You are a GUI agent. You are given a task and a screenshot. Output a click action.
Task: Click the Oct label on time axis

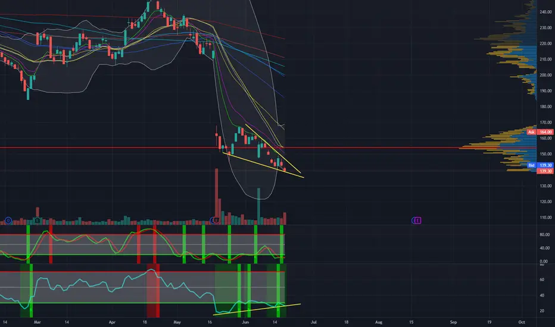pyautogui.click(x=522, y=322)
